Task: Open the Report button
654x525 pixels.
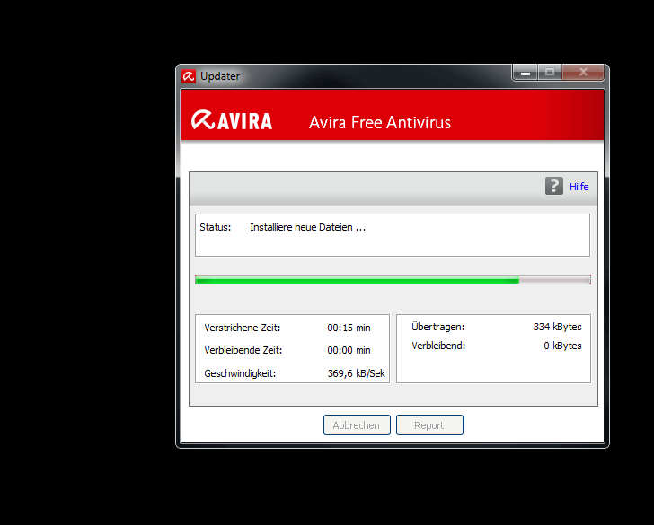Action: click(429, 425)
